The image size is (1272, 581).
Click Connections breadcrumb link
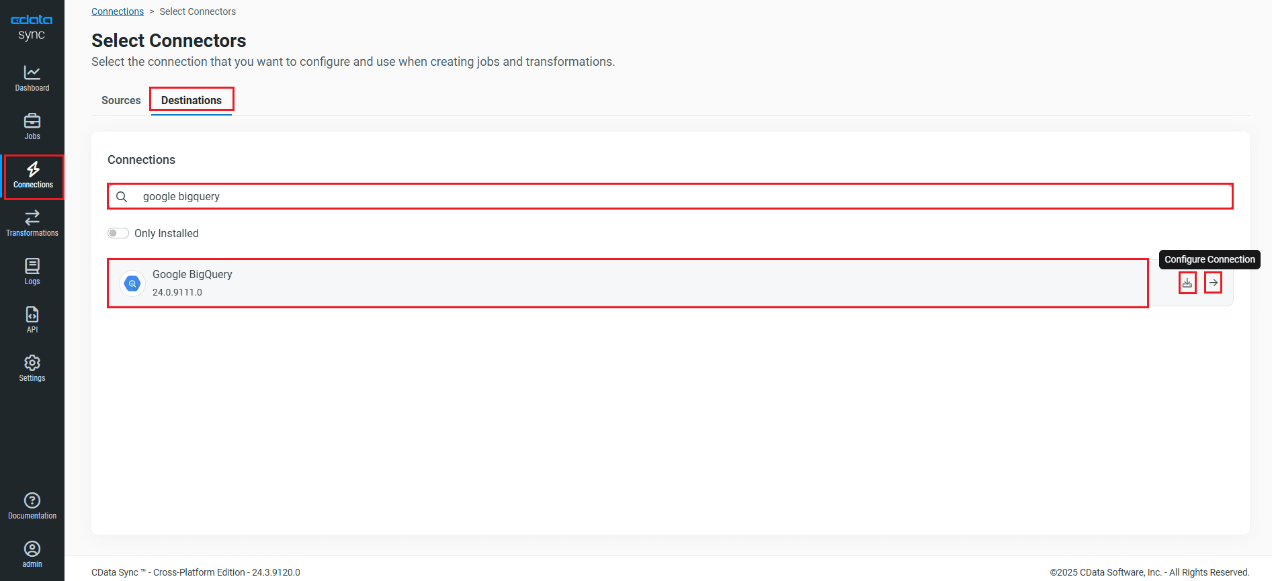[118, 11]
